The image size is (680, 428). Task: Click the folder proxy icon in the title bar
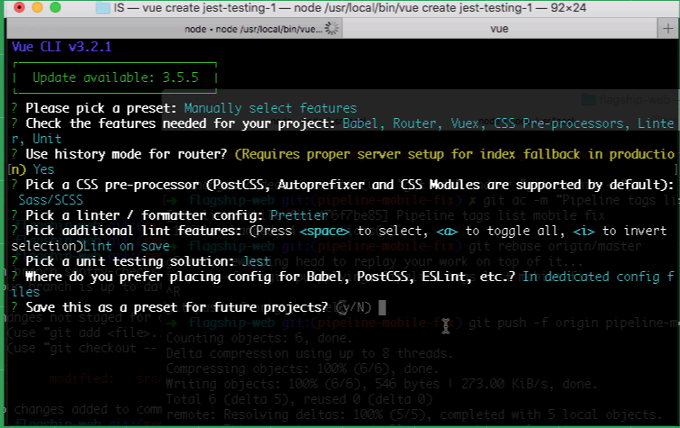tap(103, 8)
